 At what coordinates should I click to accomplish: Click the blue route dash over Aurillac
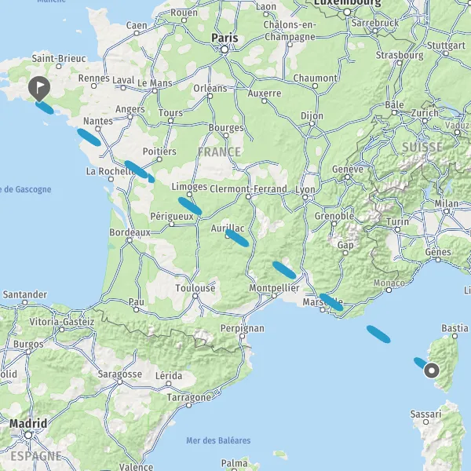click(x=237, y=238)
